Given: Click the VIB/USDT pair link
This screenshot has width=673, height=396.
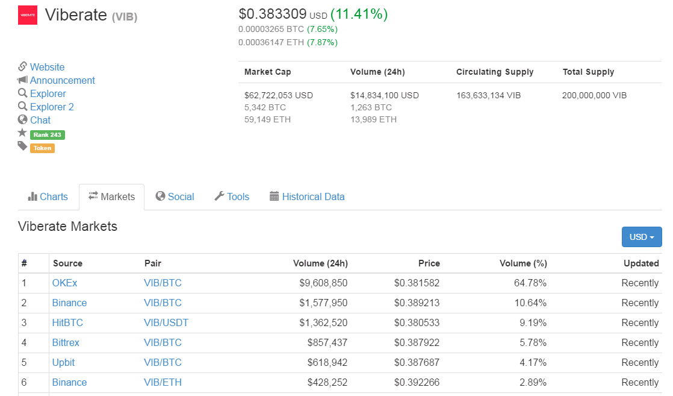Looking at the screenshot, I should (166, 322).
